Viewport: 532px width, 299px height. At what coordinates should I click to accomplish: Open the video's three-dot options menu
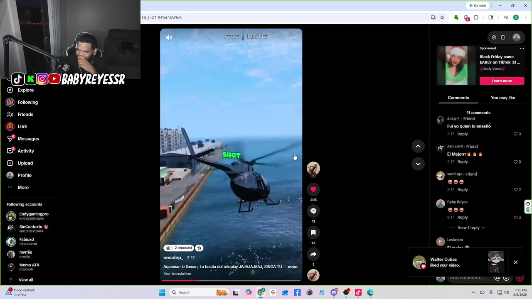pos(293,37)
